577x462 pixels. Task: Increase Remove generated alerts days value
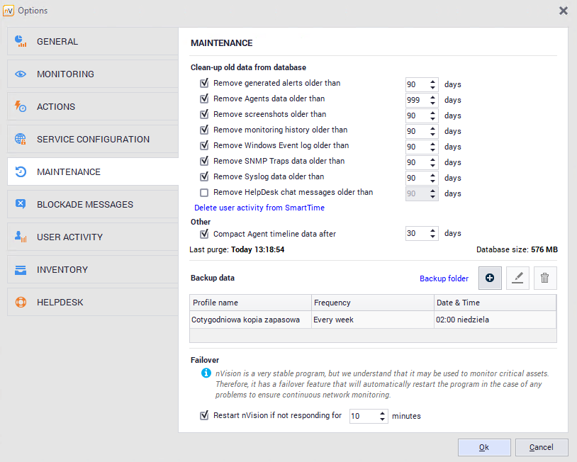point(433,81)
